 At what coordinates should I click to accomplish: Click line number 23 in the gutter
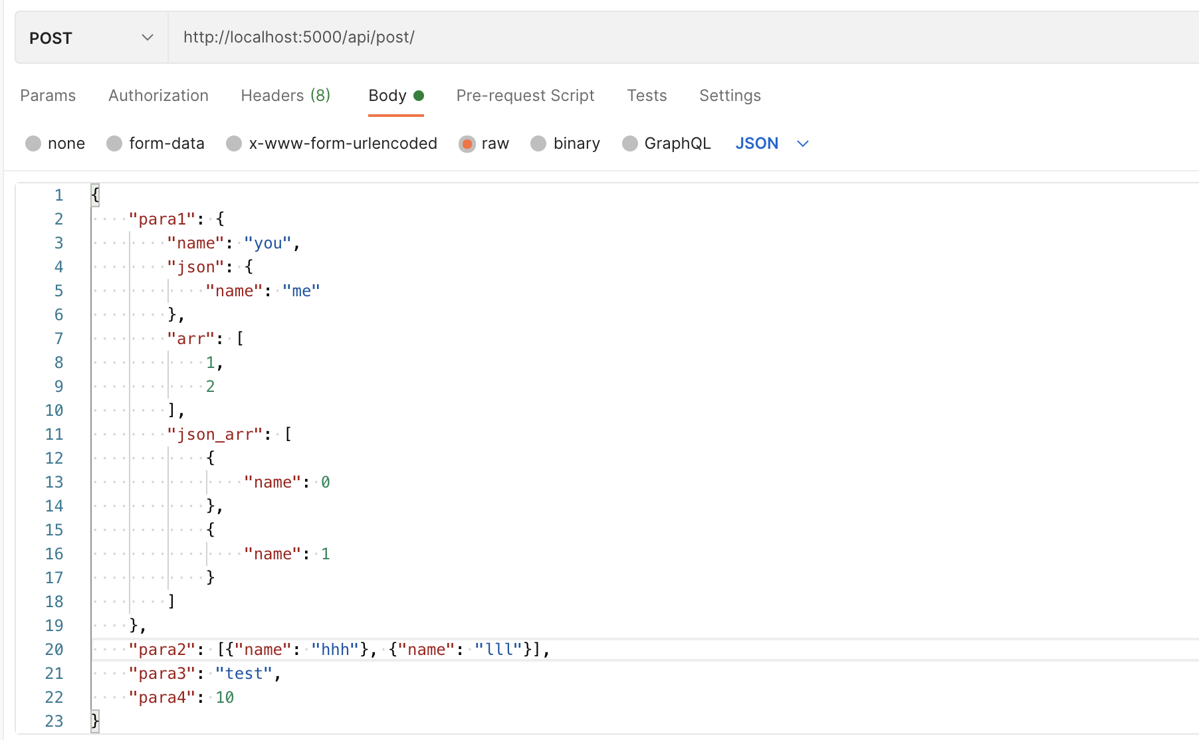(54, 721)
